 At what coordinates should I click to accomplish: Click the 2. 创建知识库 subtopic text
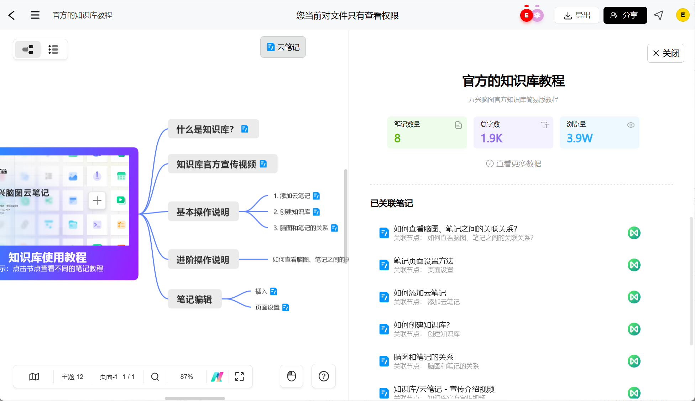tap(292, 212)
